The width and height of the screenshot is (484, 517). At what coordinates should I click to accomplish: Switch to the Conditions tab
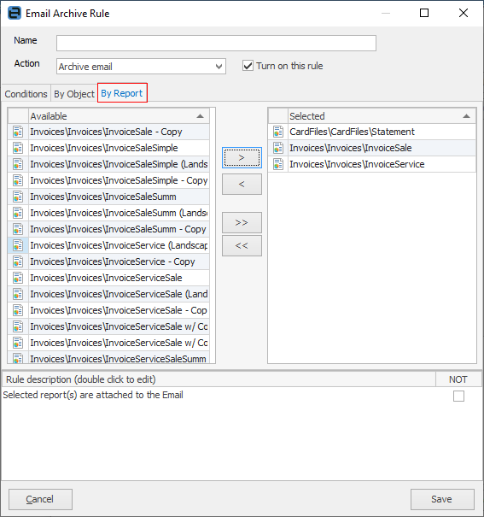[26, 94]
